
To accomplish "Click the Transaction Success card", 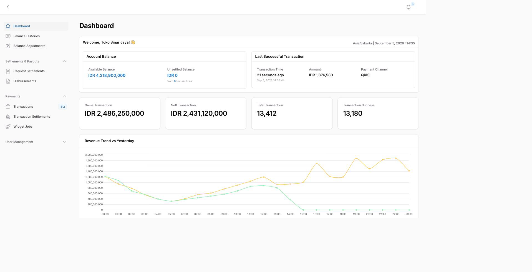I will click(378, 113).
